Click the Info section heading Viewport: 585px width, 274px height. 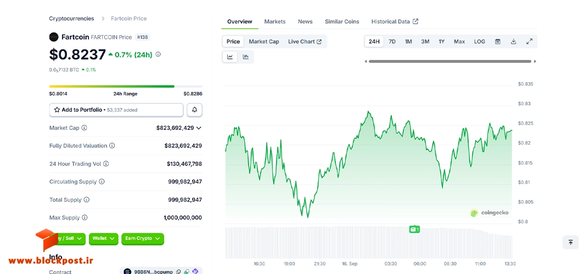pyautogui.click(x=55, y=257)
